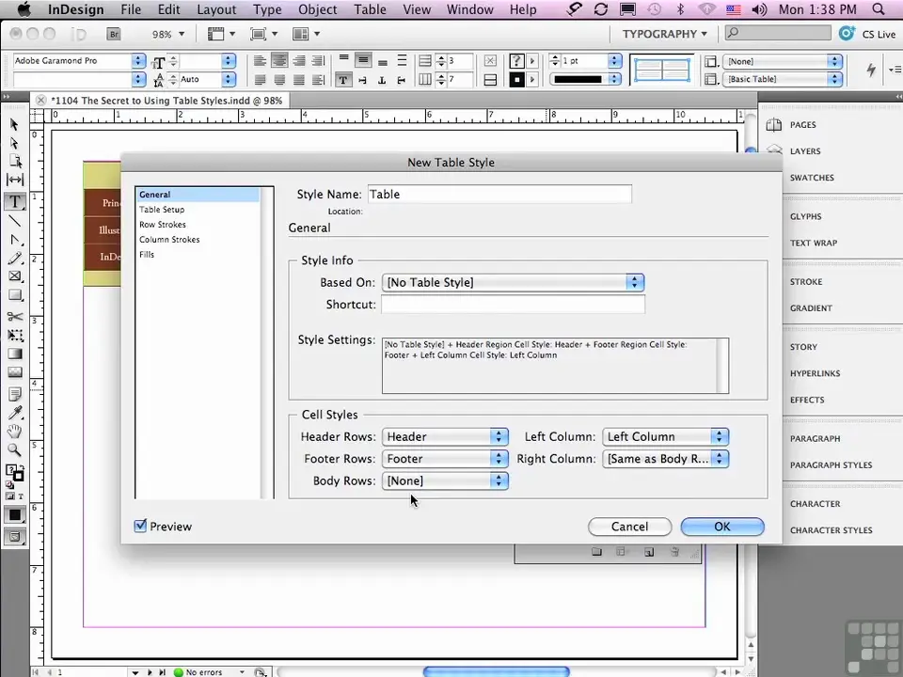Select Column Strokes in the dialog list

pos(169,240)
